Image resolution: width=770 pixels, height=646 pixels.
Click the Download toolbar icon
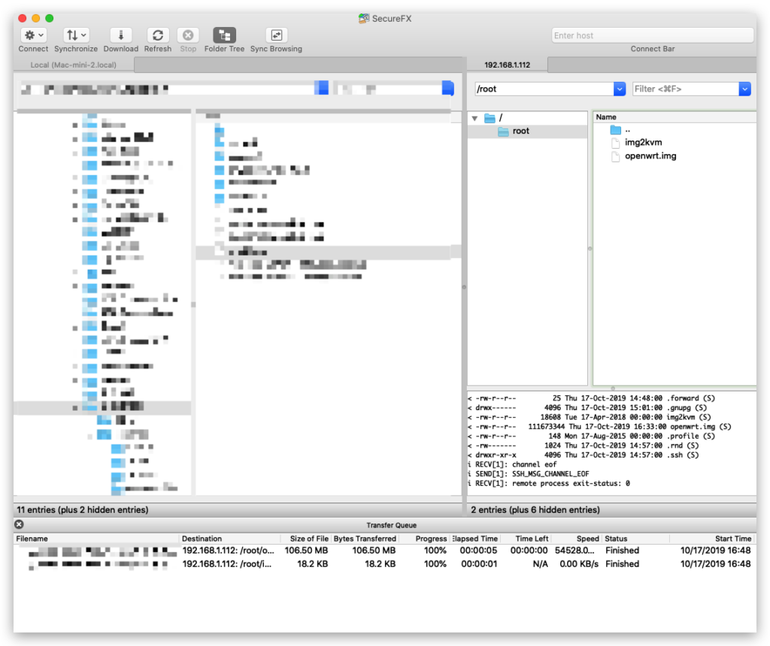pos(120,35)
